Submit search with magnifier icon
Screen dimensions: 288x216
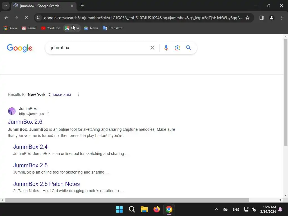[188, 48]
